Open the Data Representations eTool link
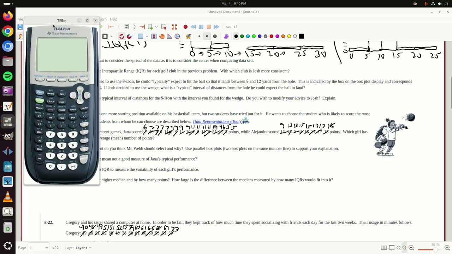 coord(216,122)
